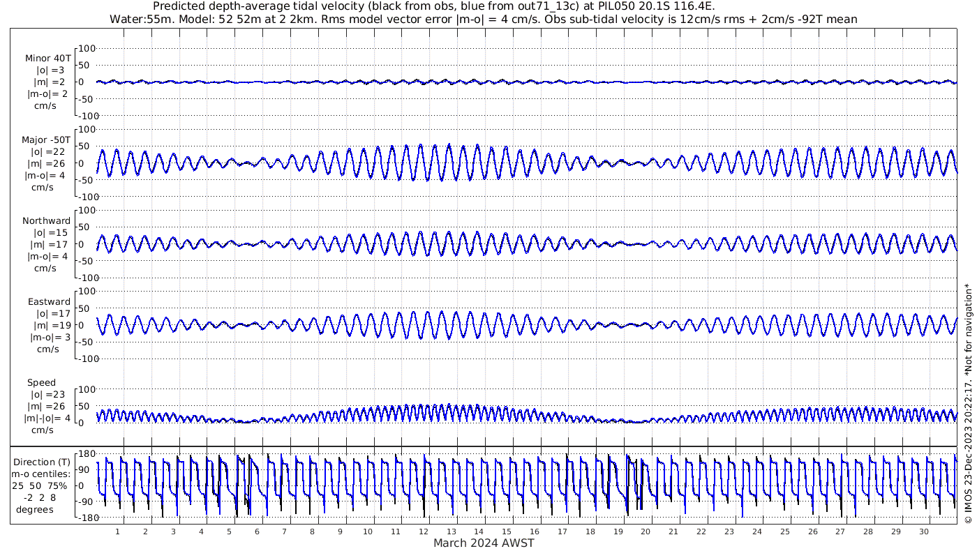This screenshot has width=977, height=558.
Task: Click the "-2 2 8" centile values
Action: click(38, 497)
